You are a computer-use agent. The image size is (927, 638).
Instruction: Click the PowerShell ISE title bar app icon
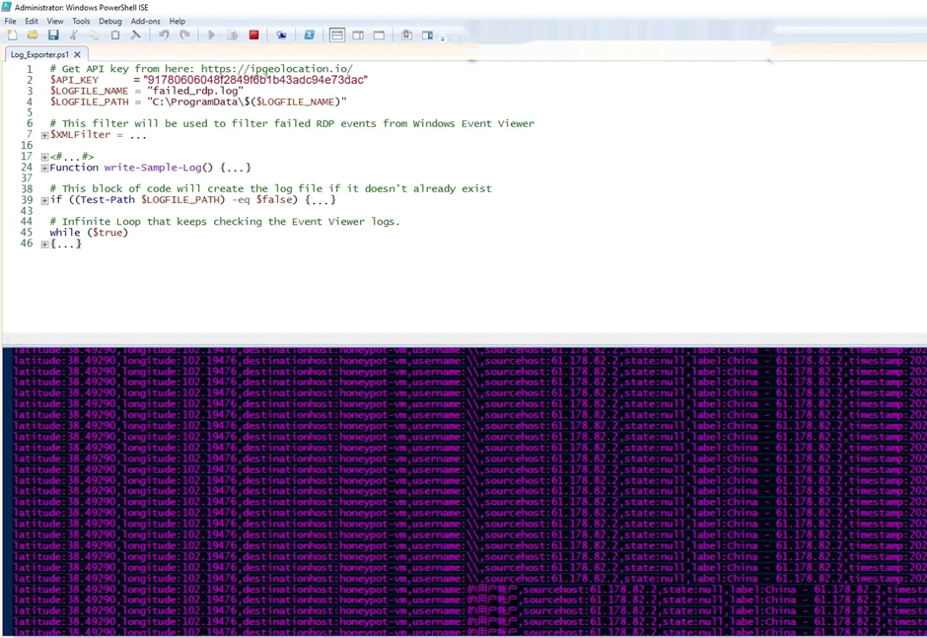(7, 7)
